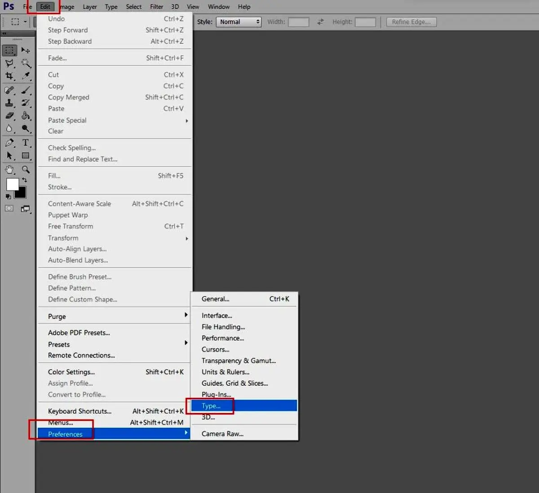Open the Style dropdown set to Normal
This screenshot has width=539, height=493.
click(239, 22)
